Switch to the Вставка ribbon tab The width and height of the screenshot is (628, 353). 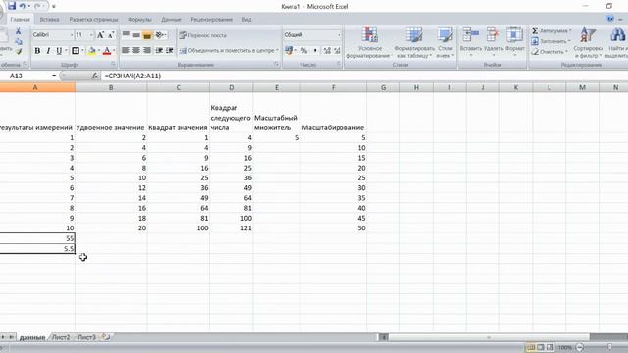(x=50, y=20)
